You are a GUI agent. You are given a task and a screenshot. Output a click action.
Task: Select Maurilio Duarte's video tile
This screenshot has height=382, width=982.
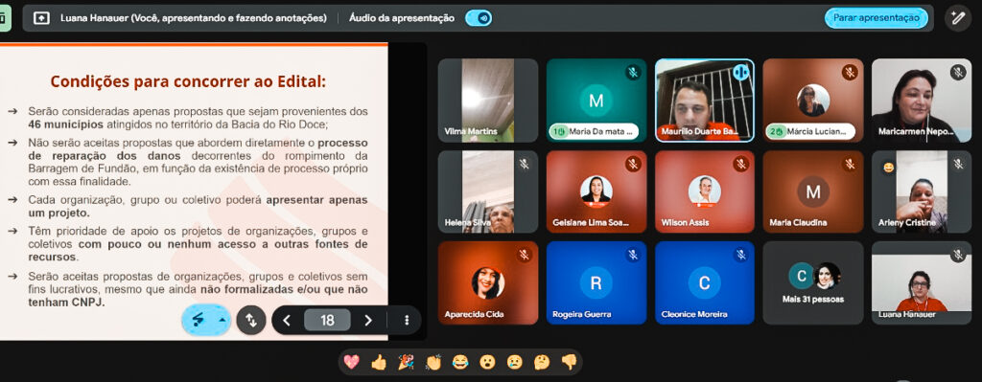705,101
